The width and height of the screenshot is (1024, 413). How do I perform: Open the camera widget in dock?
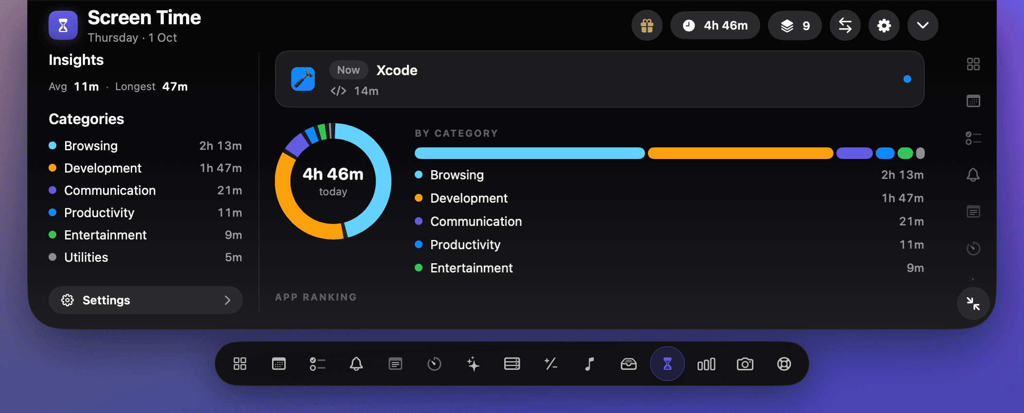tap(745, 364)
